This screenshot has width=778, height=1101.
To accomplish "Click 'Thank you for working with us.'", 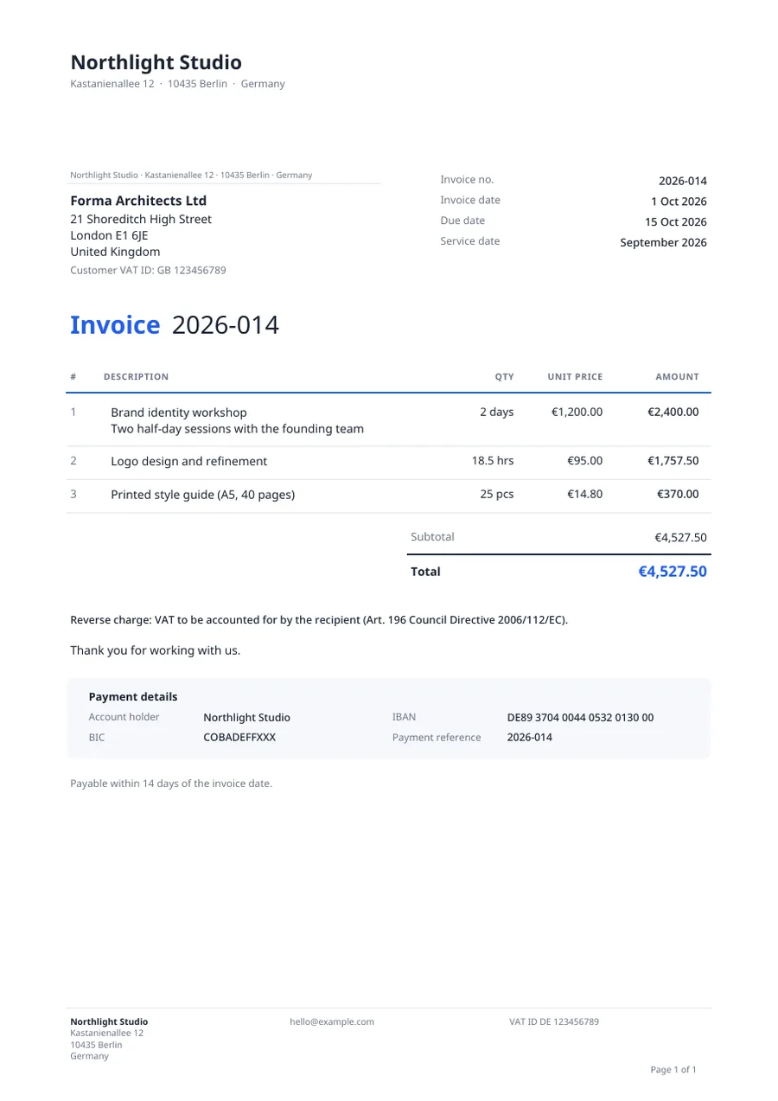I will pos(155,650).
